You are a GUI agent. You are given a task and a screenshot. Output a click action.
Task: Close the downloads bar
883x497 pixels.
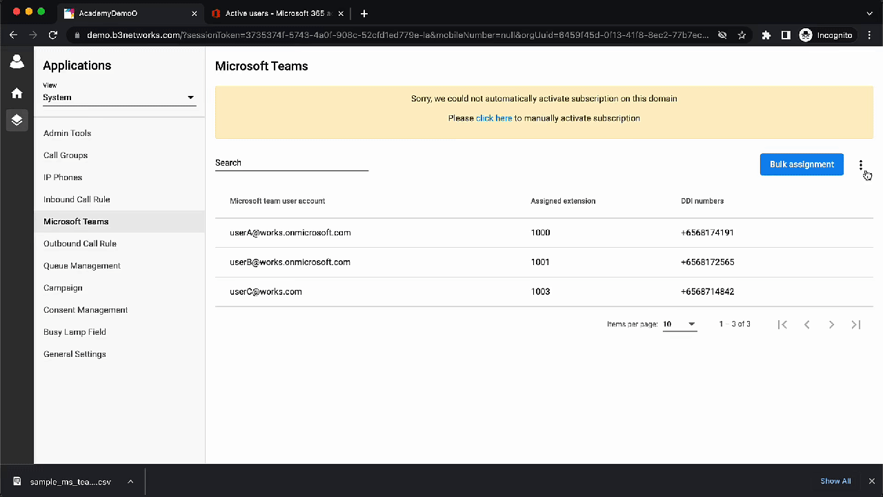872,481
